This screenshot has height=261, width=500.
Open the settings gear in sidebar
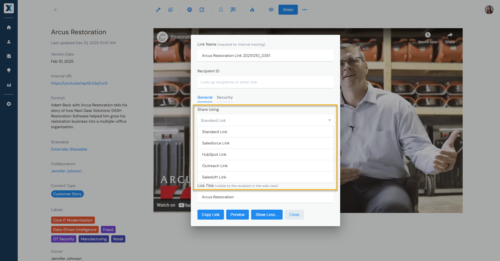(x=9, y=104)
